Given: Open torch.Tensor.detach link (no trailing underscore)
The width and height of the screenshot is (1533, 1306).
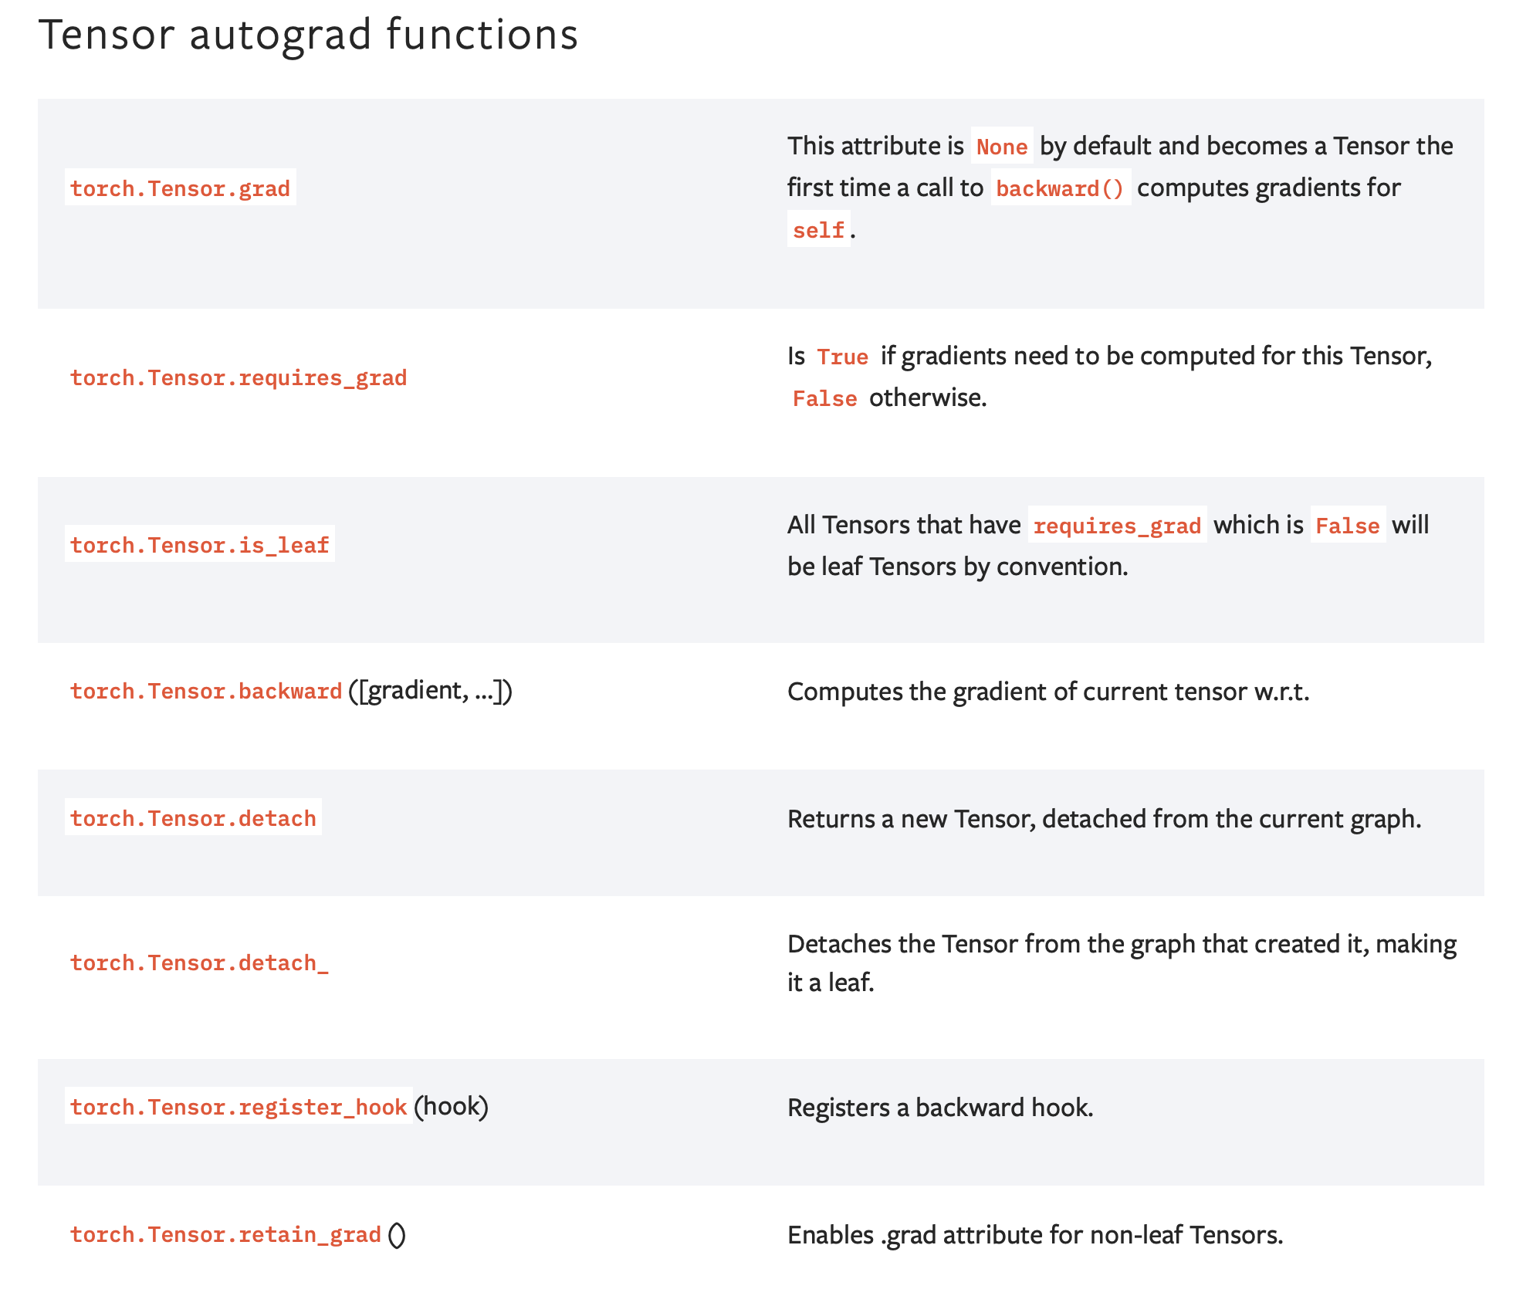Looking at the screenshot, I should click(x=193, y=818).
